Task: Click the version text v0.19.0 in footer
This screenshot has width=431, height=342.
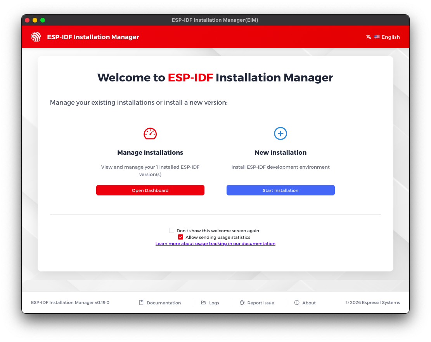Action: click(x=102, y=302)
